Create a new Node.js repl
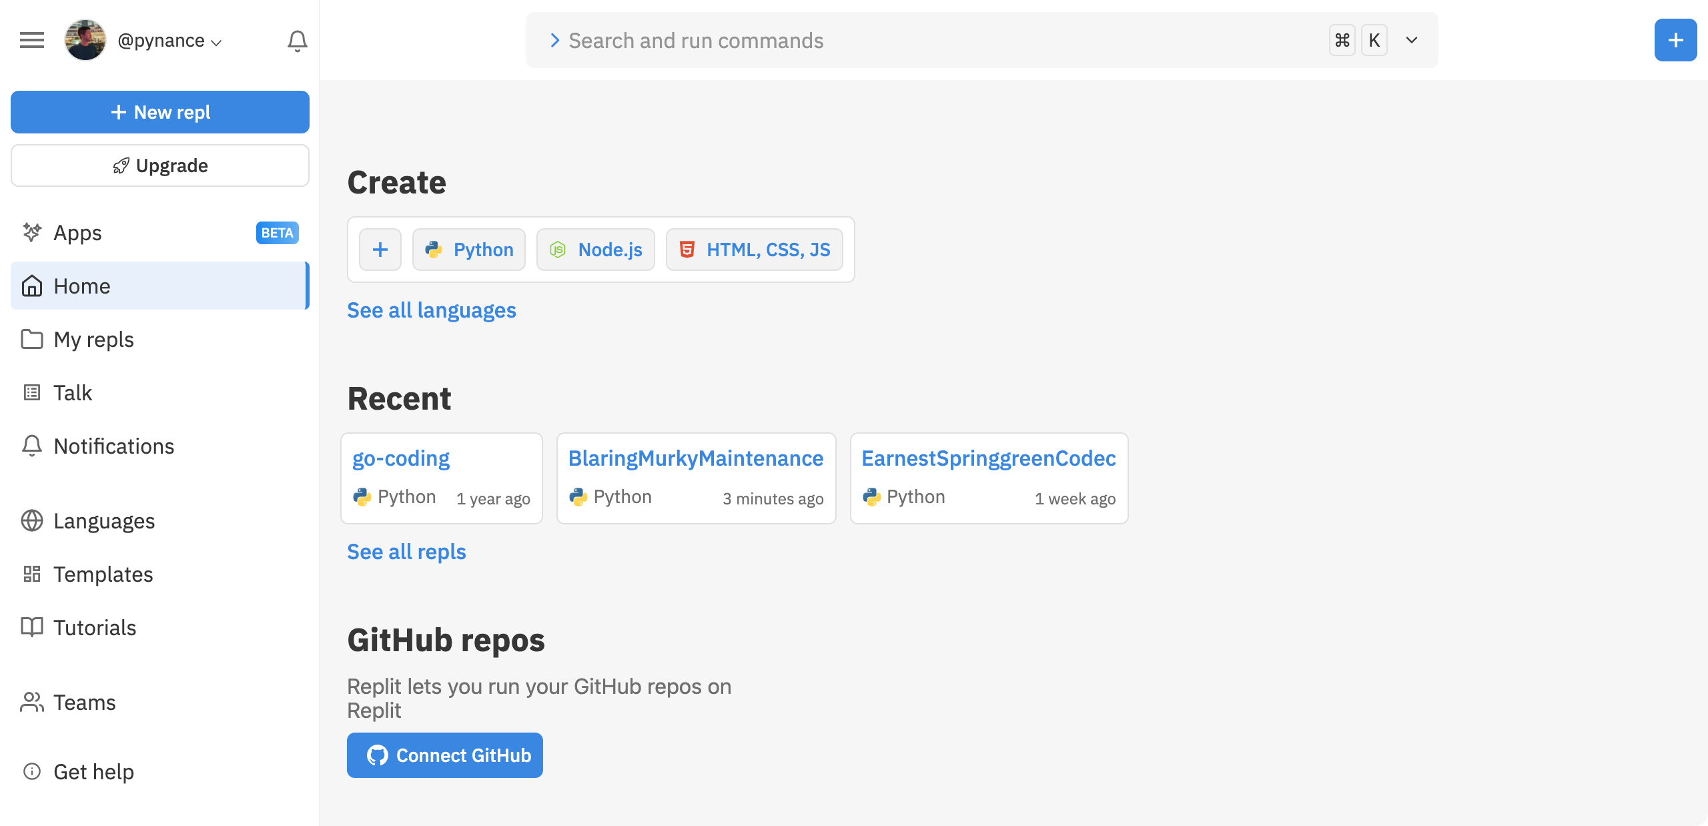 (596, 250)
